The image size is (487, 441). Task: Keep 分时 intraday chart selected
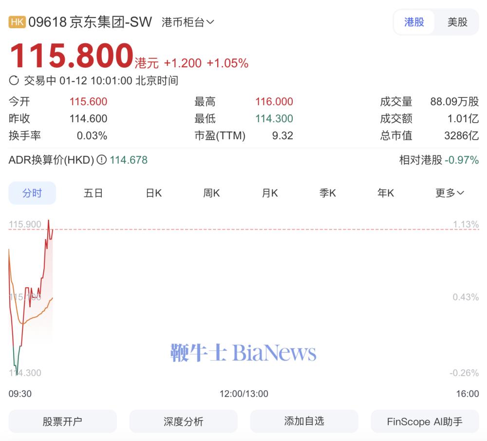click(32, 193)
